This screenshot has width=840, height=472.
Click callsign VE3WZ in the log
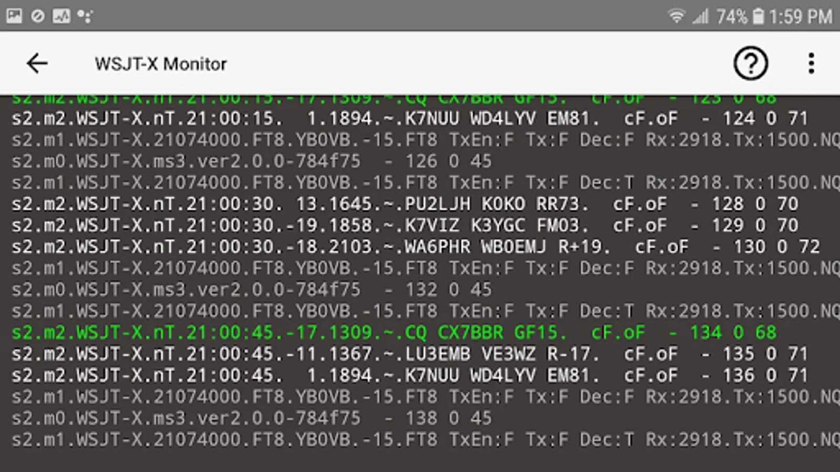[x=509, y=354]
